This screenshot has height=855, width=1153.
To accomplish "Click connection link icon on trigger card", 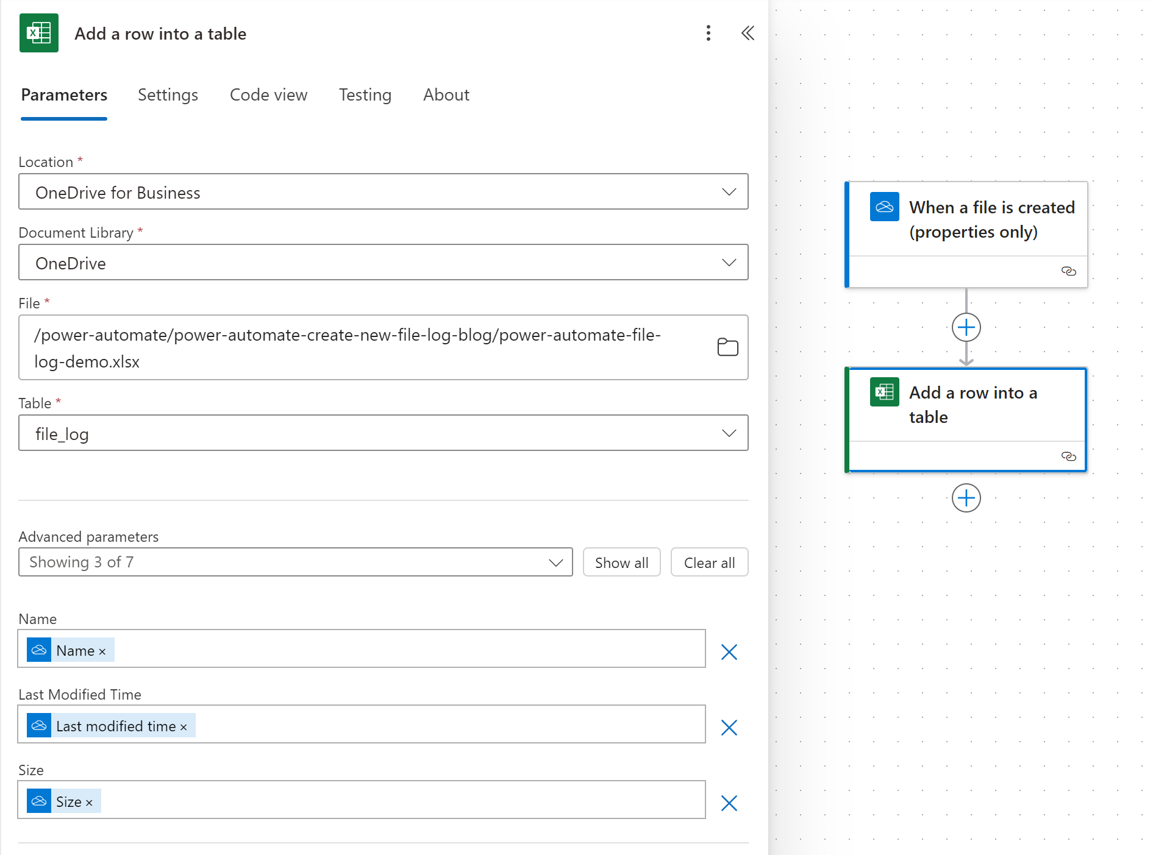I will (x=1068, y=271).
